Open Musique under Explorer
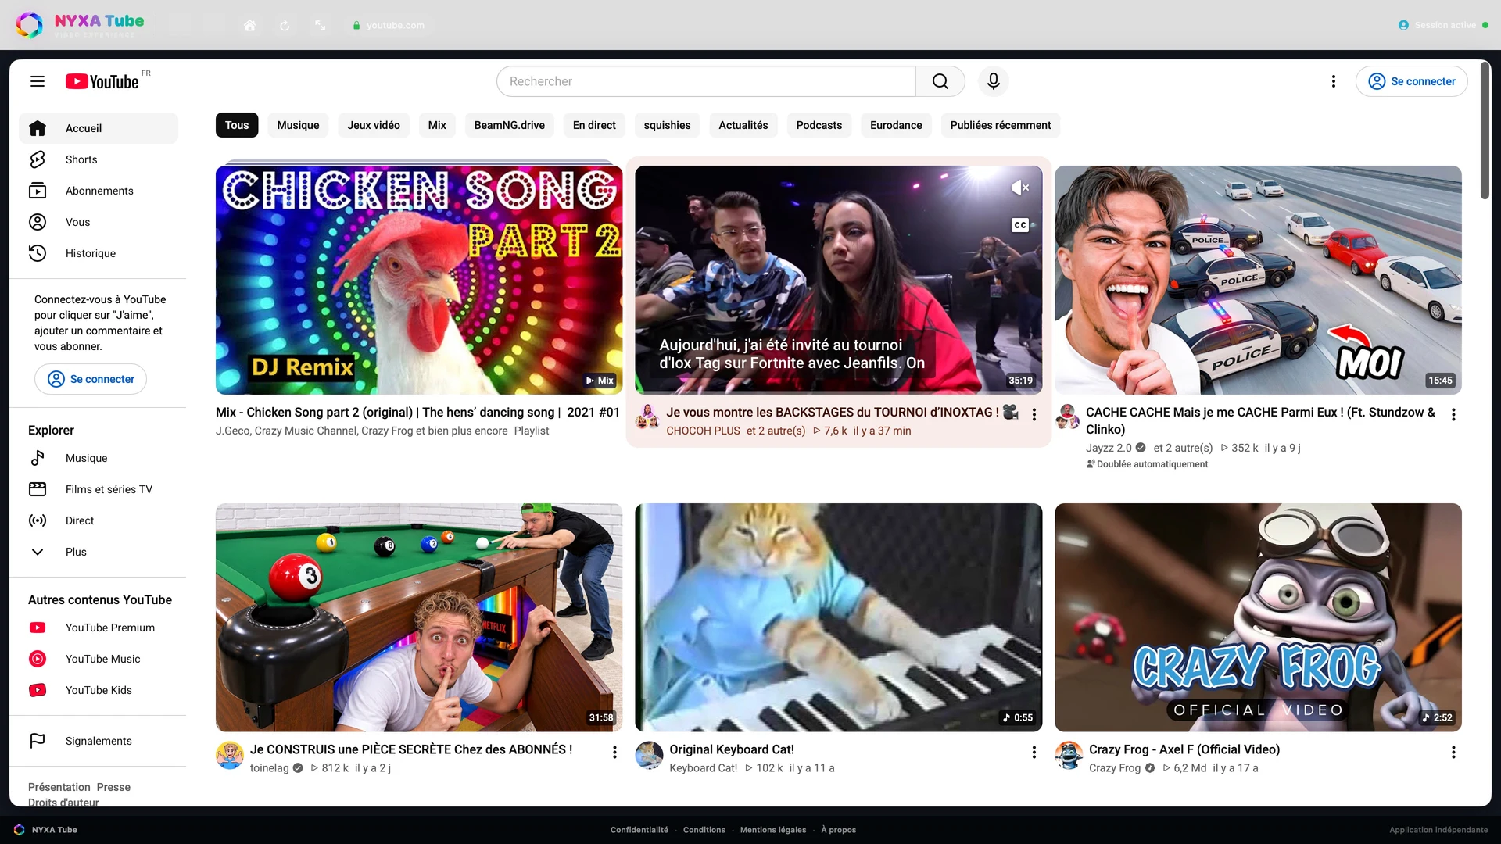Image resolution: width=1501 pixels, height=844 pixels. [99, 458]
